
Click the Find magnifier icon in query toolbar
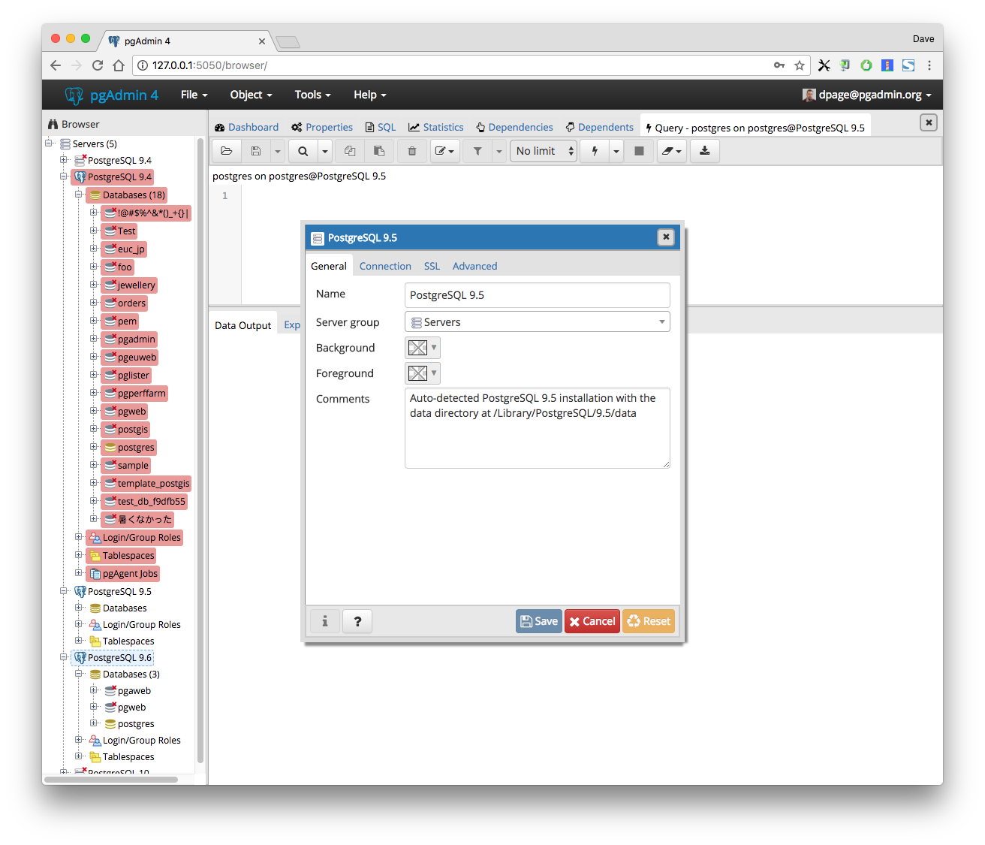click(303, 151)
